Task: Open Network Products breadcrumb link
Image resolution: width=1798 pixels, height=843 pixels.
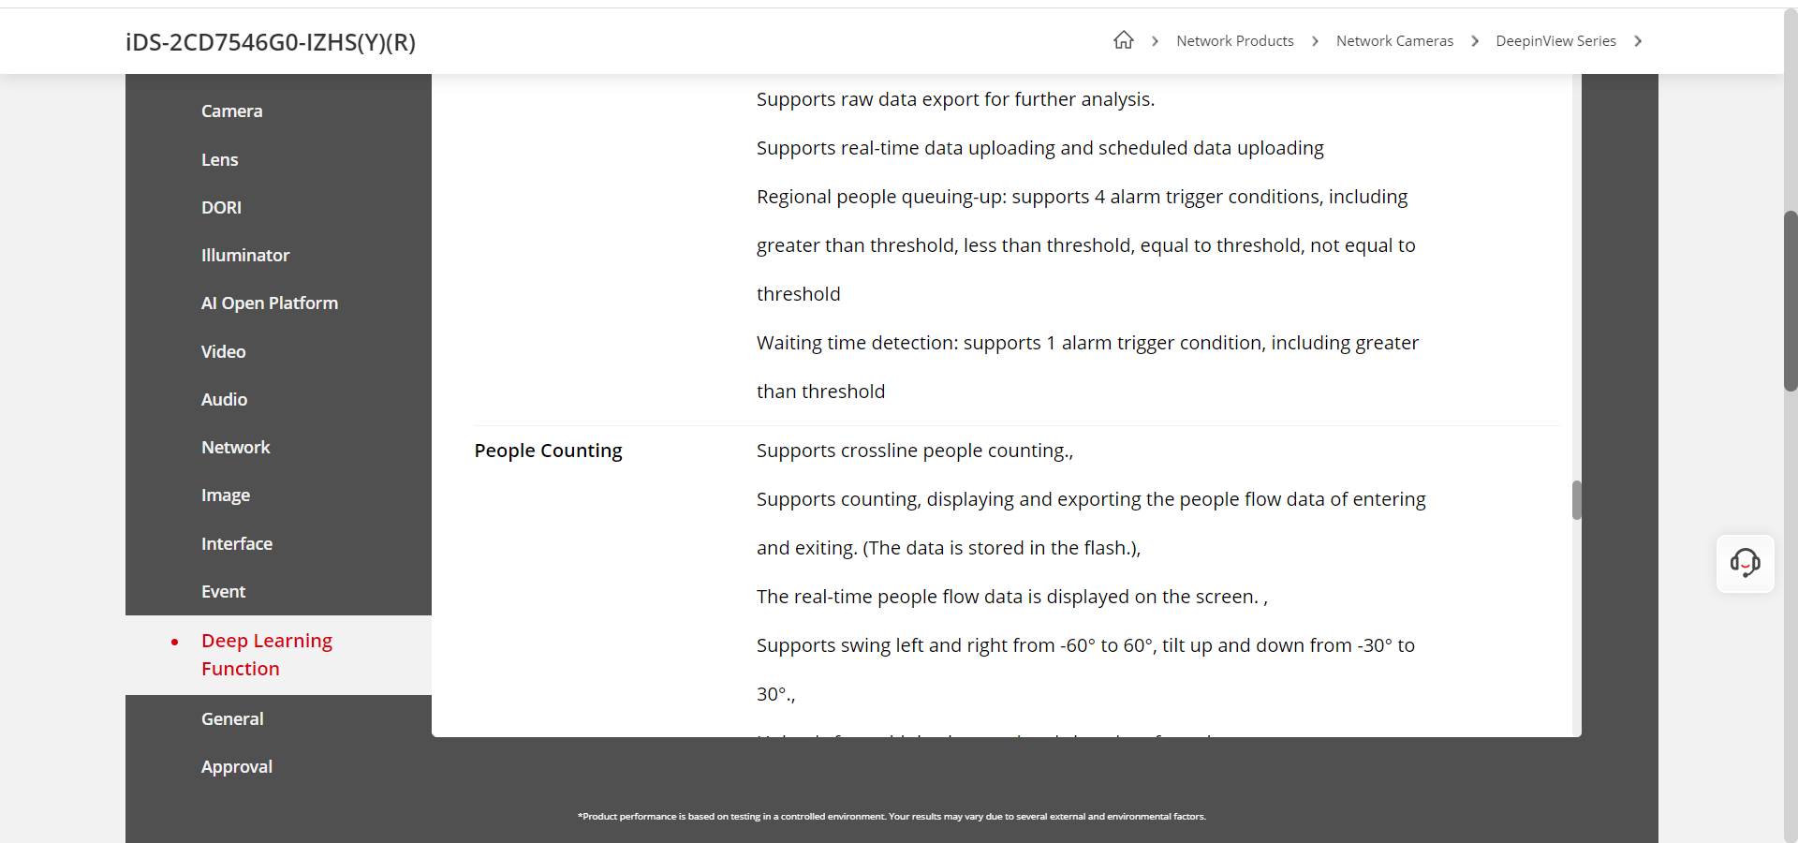Action: coord(1234,41)
